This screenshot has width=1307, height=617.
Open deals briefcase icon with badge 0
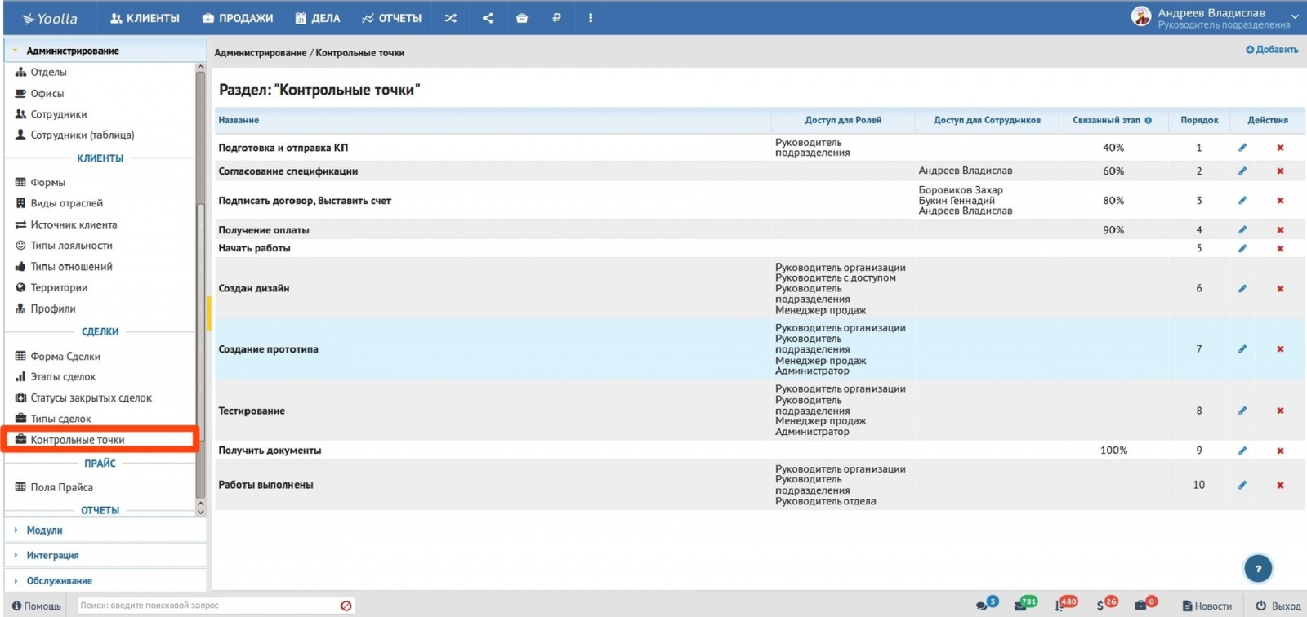point(1146,605)
